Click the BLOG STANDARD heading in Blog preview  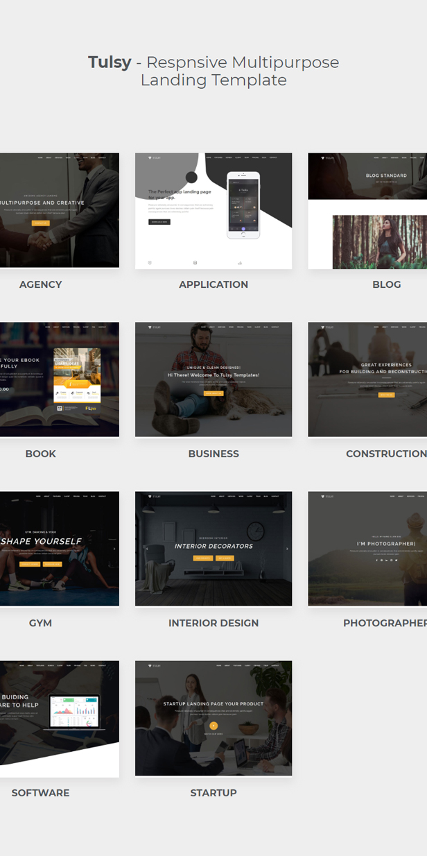point(386,176)
